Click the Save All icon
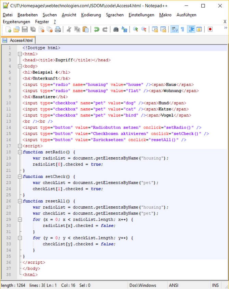This screenshot has height=289, width=229. [x=33, y=29]
